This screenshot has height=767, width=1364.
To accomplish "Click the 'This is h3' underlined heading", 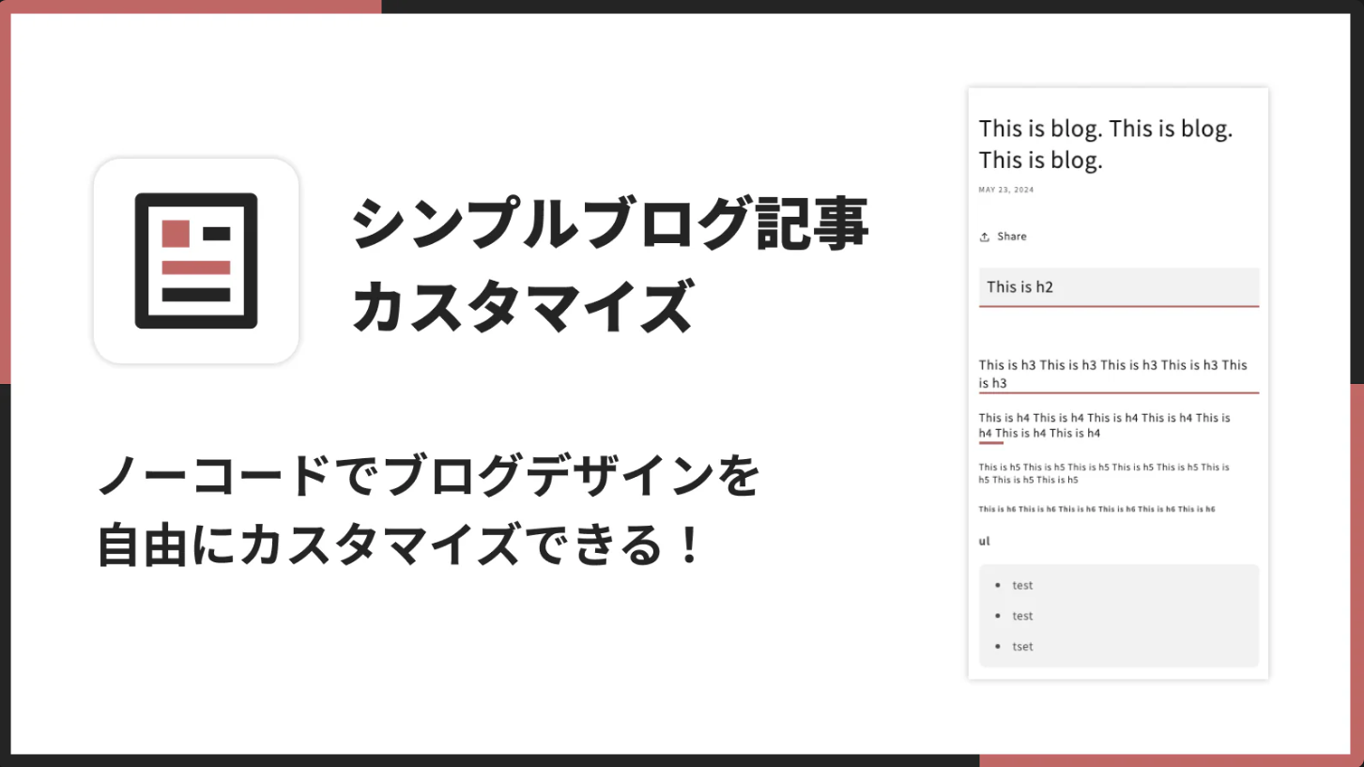I will click(1119, 374).
